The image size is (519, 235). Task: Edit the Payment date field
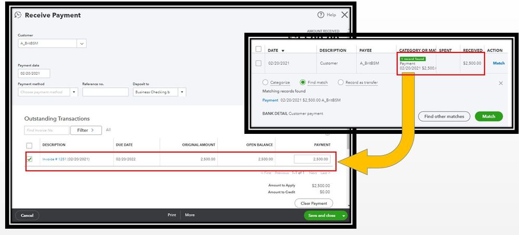pyautogui.click(x=34, y=74)
